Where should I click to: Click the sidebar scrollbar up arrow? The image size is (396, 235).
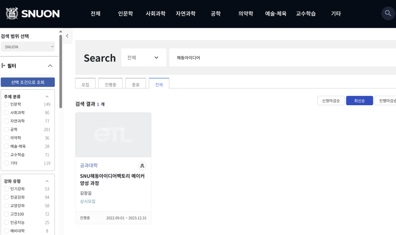(x=61, y=32)
